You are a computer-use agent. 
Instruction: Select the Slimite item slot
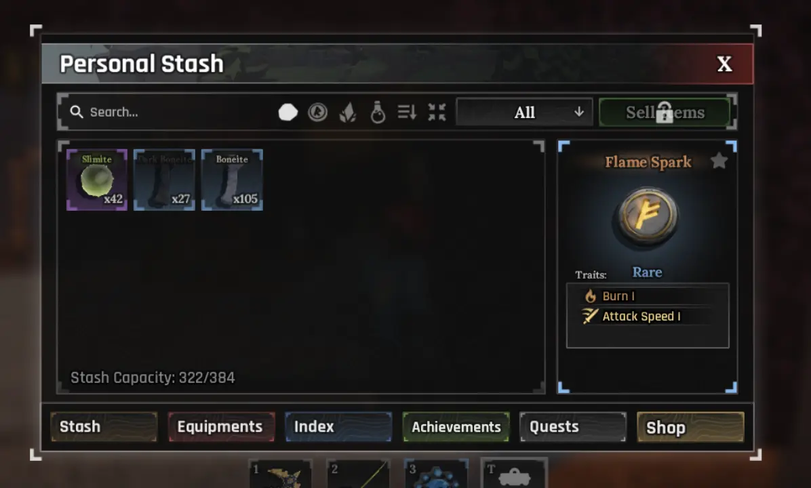click(x=97, y=180)
